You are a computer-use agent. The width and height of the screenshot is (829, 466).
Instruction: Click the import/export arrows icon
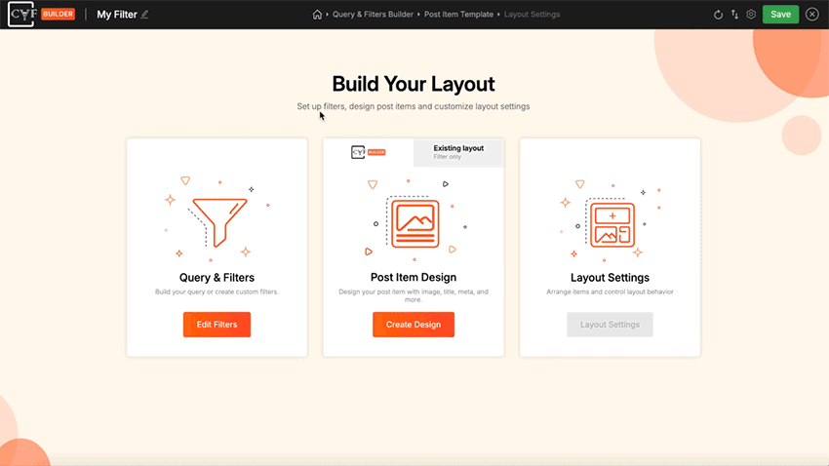(x=735, y=15)
